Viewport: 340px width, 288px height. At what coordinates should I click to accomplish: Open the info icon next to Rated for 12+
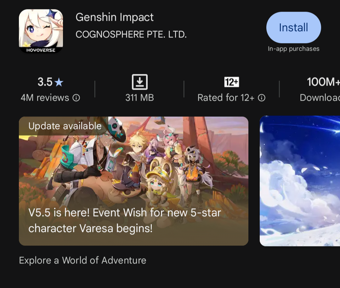point(262,98)
